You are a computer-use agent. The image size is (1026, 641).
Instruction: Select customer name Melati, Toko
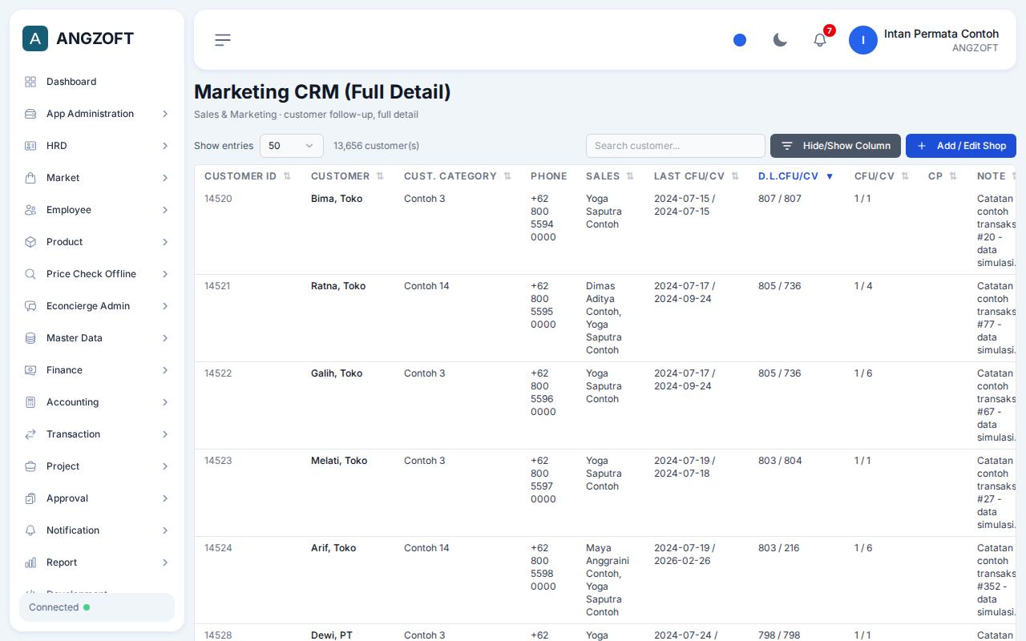pos(339,461)
